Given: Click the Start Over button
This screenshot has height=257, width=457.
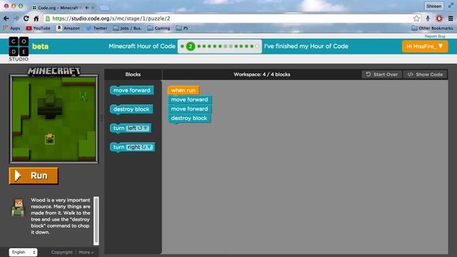Looking at the screenshot, I should coord(382,74).
